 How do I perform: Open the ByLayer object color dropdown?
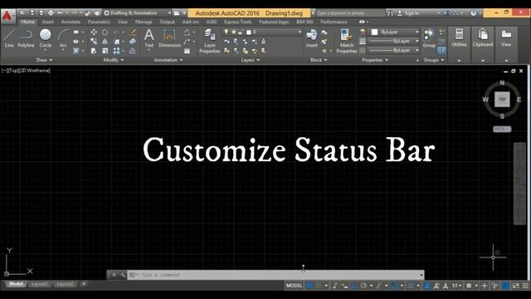(x=395, y=32)
